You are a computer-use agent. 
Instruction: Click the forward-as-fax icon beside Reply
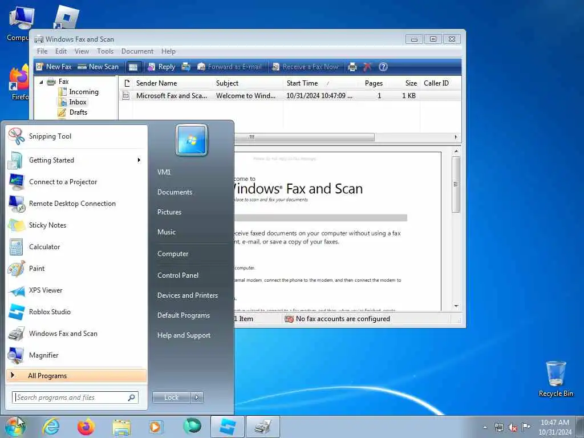click(186, 67)
